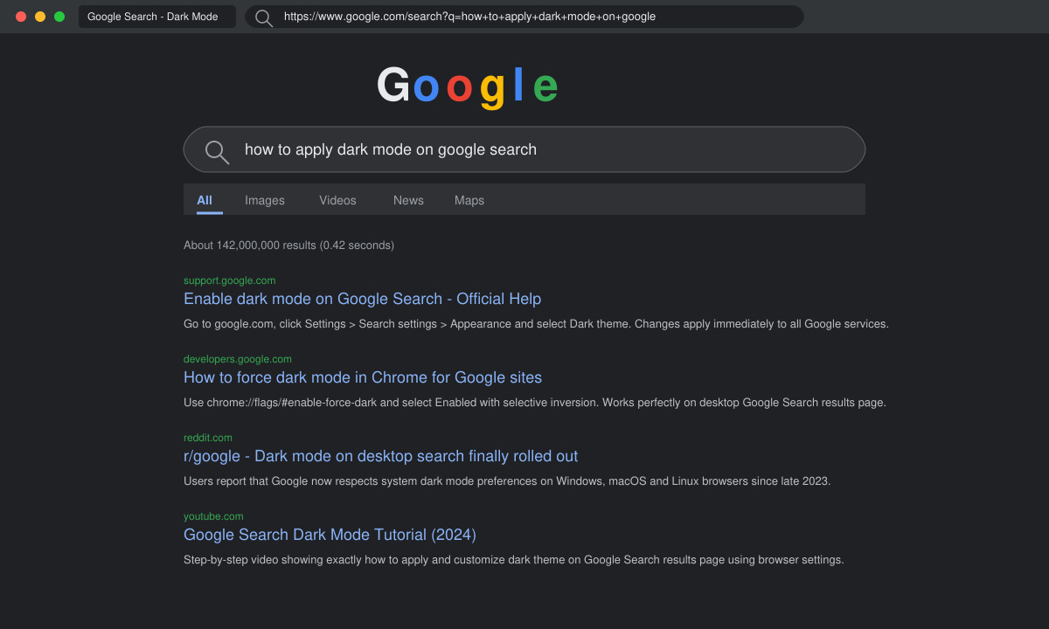
Task: Click the About 142,000,000 results text
Action: (288, 245)
